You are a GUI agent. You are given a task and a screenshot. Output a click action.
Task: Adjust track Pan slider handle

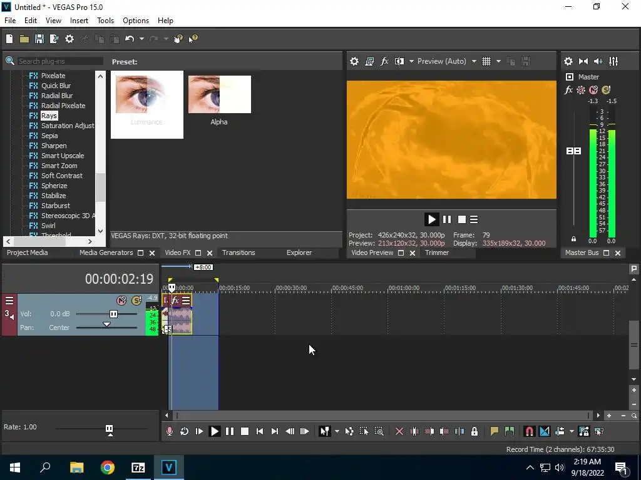point(106,325)
